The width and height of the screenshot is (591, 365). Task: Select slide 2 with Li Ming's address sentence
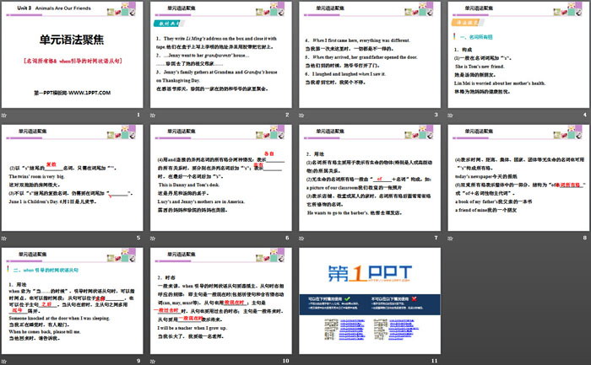(x=223, y=54)
